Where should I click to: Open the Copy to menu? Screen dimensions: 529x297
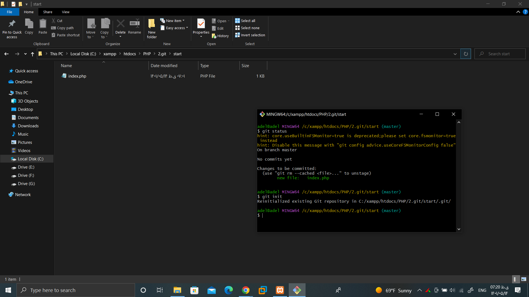(104, 29)
